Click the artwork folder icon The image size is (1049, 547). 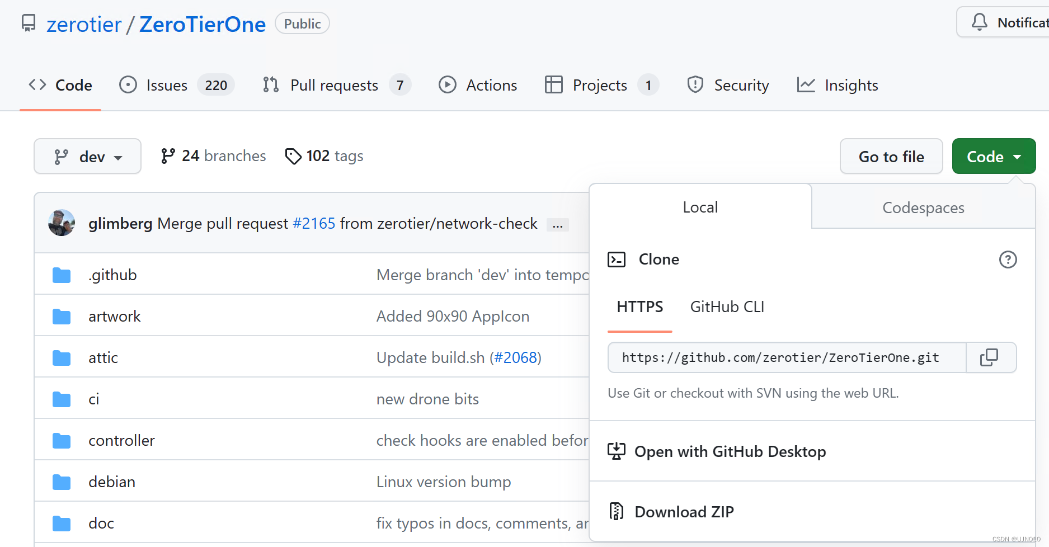pos(62,317)
